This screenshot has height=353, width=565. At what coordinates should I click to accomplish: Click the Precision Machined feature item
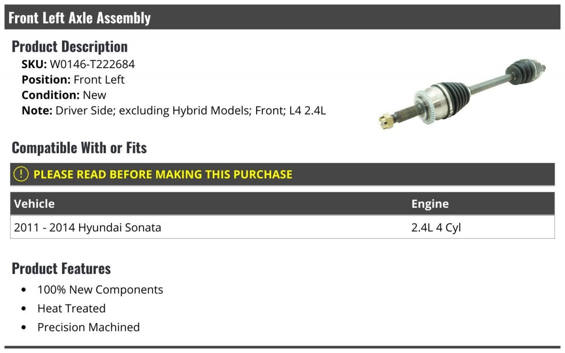(x=89, y=327)
